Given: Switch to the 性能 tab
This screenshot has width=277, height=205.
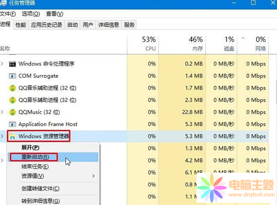Looking at the screenshot, I should [21, 25].
